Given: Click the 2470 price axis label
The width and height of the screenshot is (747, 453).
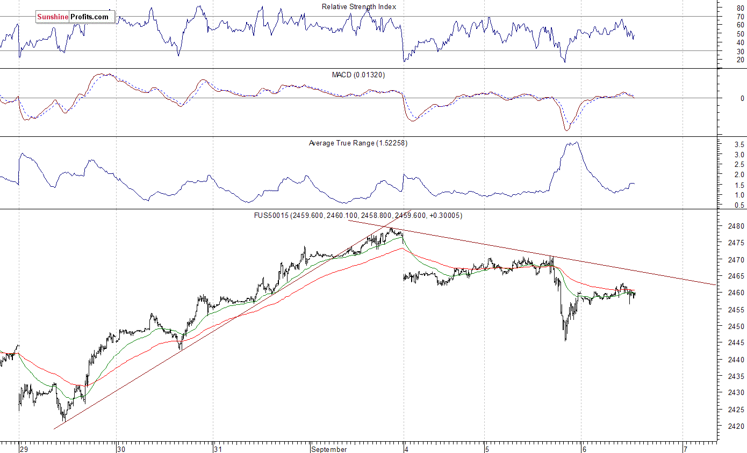Looking at the screenshot, I should click(736, 260).
